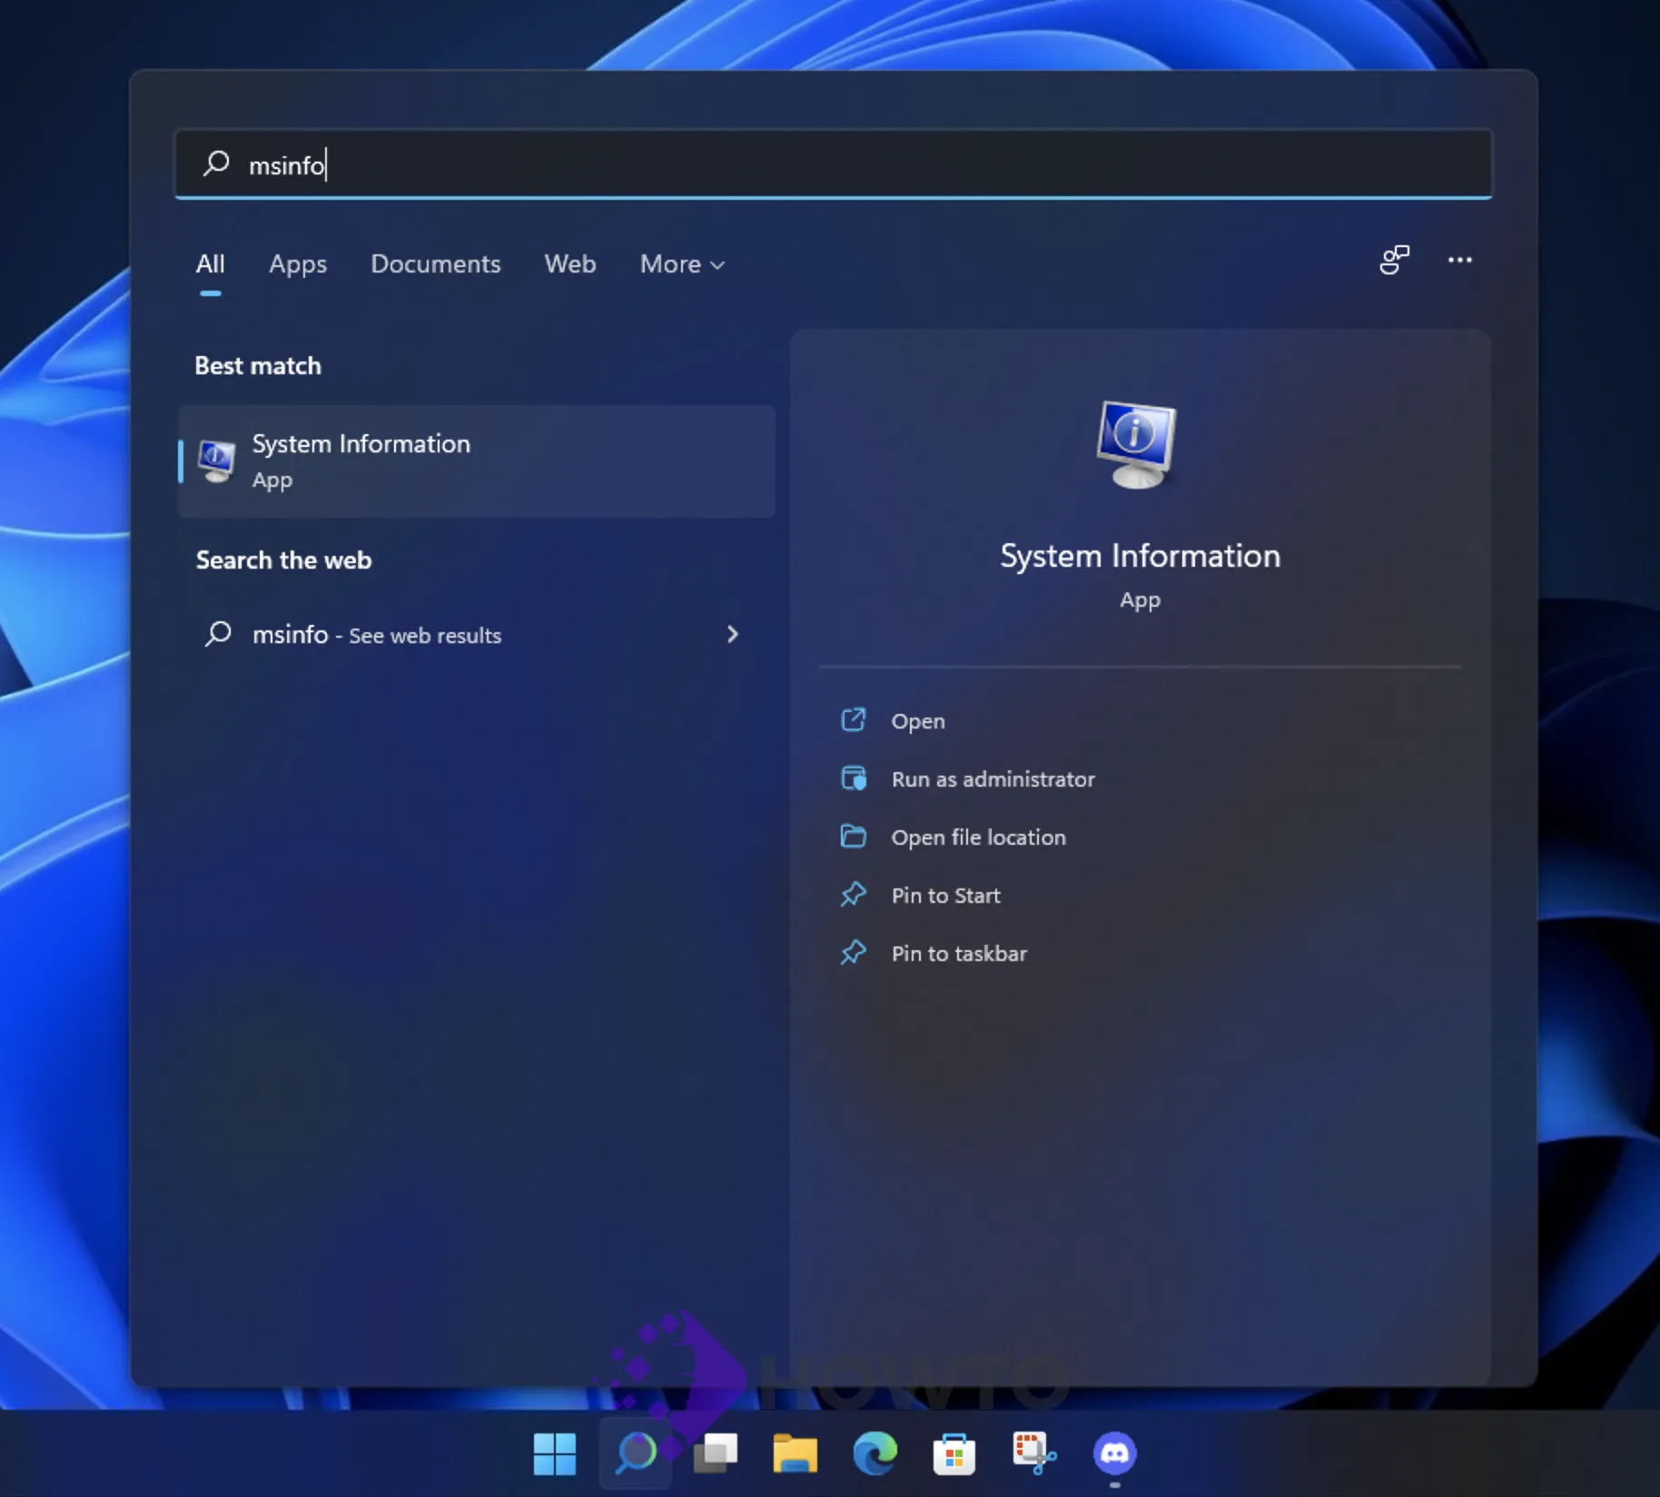Viewport: 1660px width, 1497px height.
Task: Open System Information
Action: point(917,721)
